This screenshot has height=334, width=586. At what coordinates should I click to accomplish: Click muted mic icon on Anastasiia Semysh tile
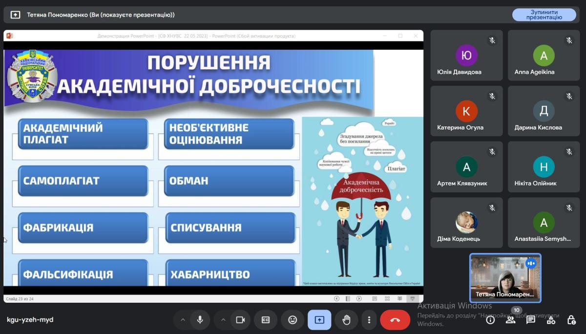569,208
